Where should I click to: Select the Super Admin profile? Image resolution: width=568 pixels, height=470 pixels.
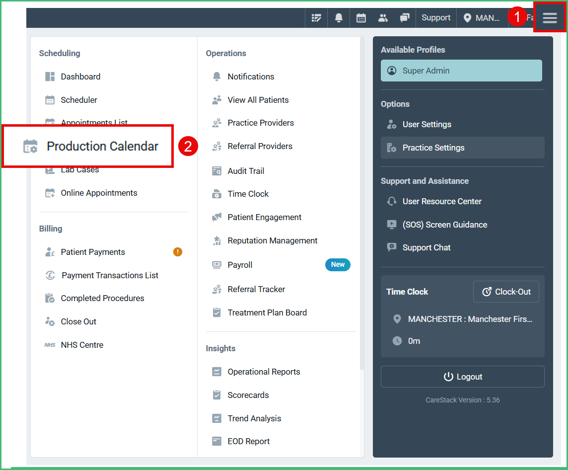click(461, 71)
